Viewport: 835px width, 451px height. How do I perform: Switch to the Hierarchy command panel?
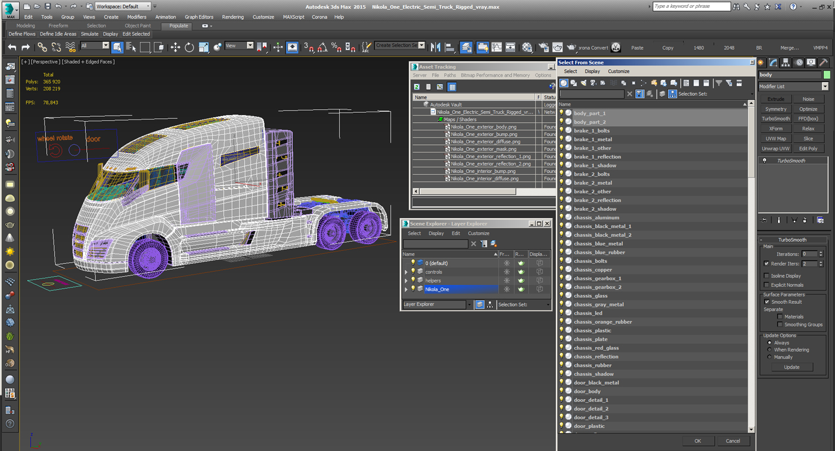coord(786,63)
